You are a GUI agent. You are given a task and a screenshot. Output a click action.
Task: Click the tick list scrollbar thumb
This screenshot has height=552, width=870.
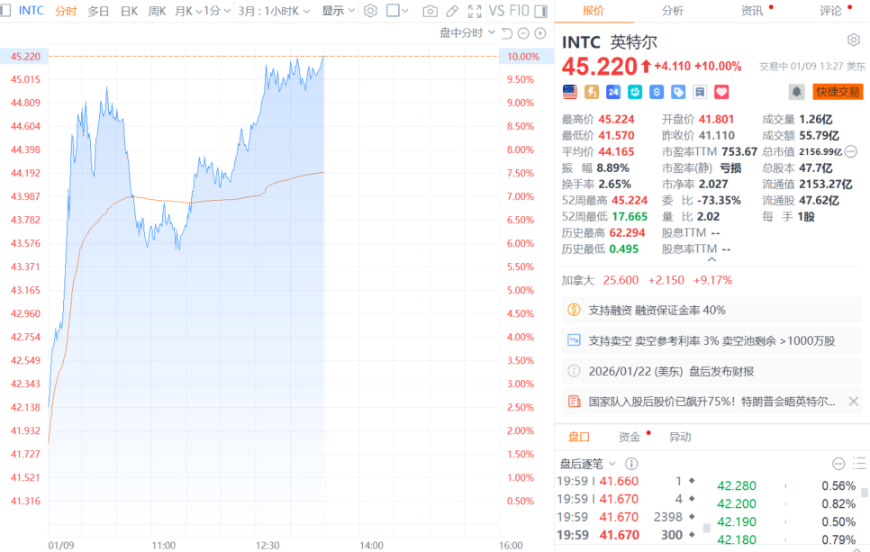[706, 529]
